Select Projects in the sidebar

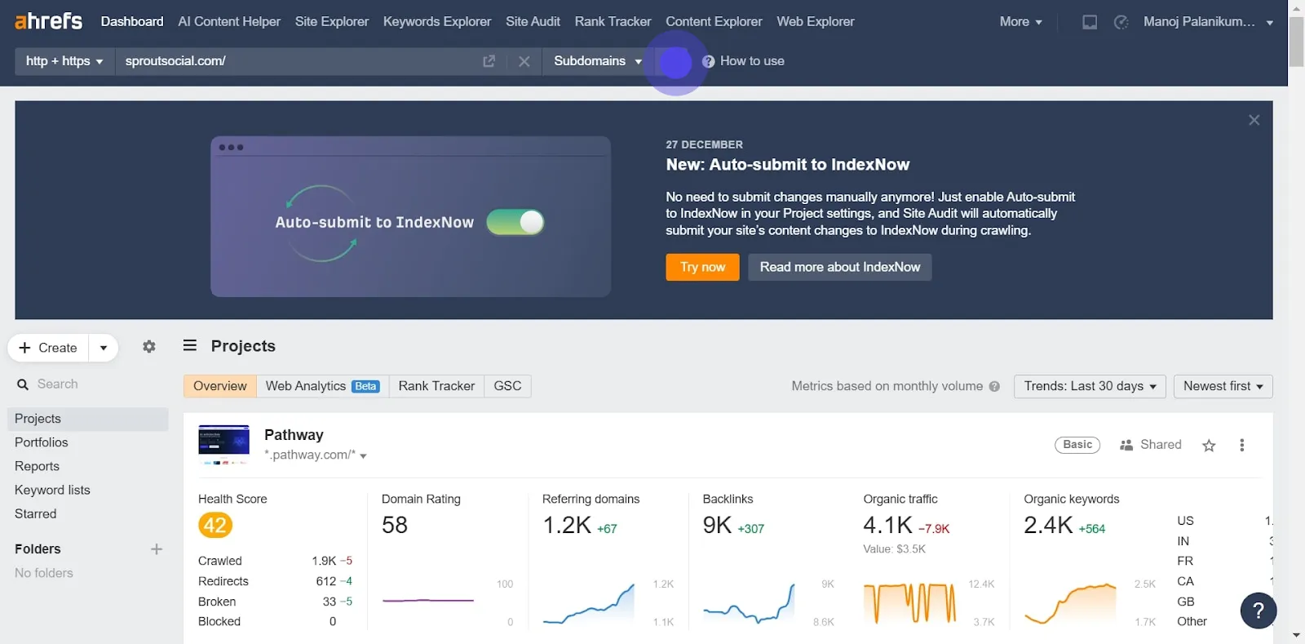pyautogui.click(x=88, y=419)
